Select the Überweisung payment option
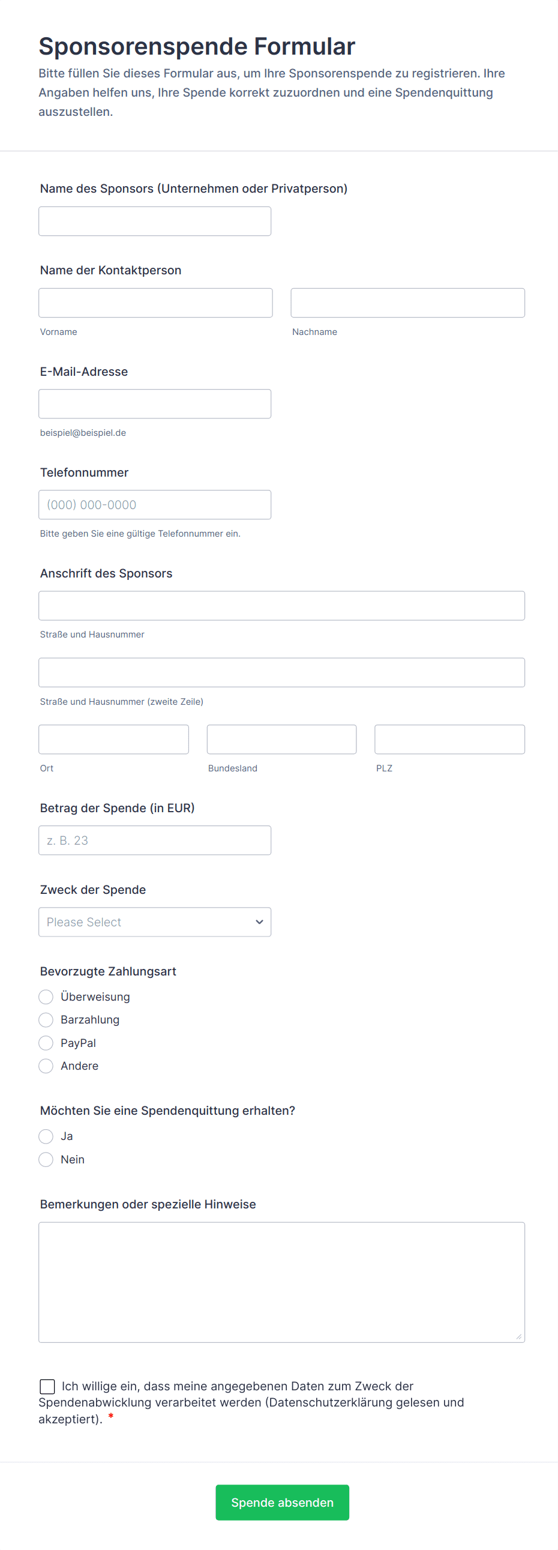The height and width of the screenshot is (1550, 558). 46,997
